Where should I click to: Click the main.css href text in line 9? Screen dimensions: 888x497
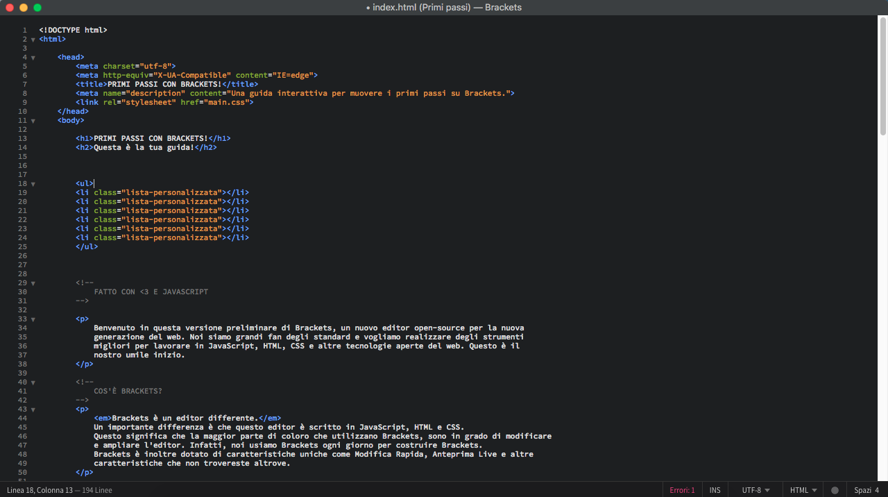point(226,102)
